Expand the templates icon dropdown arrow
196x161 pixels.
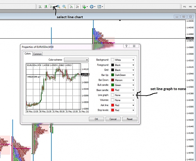coord(102,7)
